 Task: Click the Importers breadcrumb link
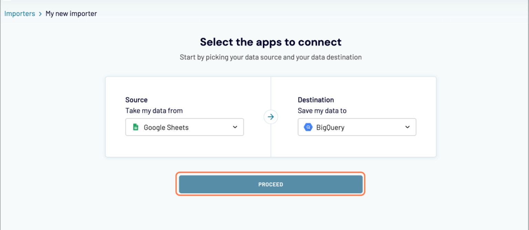click(20, 13)
